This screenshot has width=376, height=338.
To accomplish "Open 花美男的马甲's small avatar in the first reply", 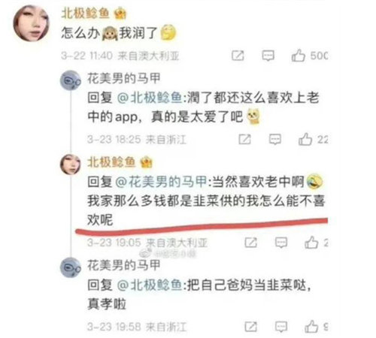I will (x=71, y=80).
